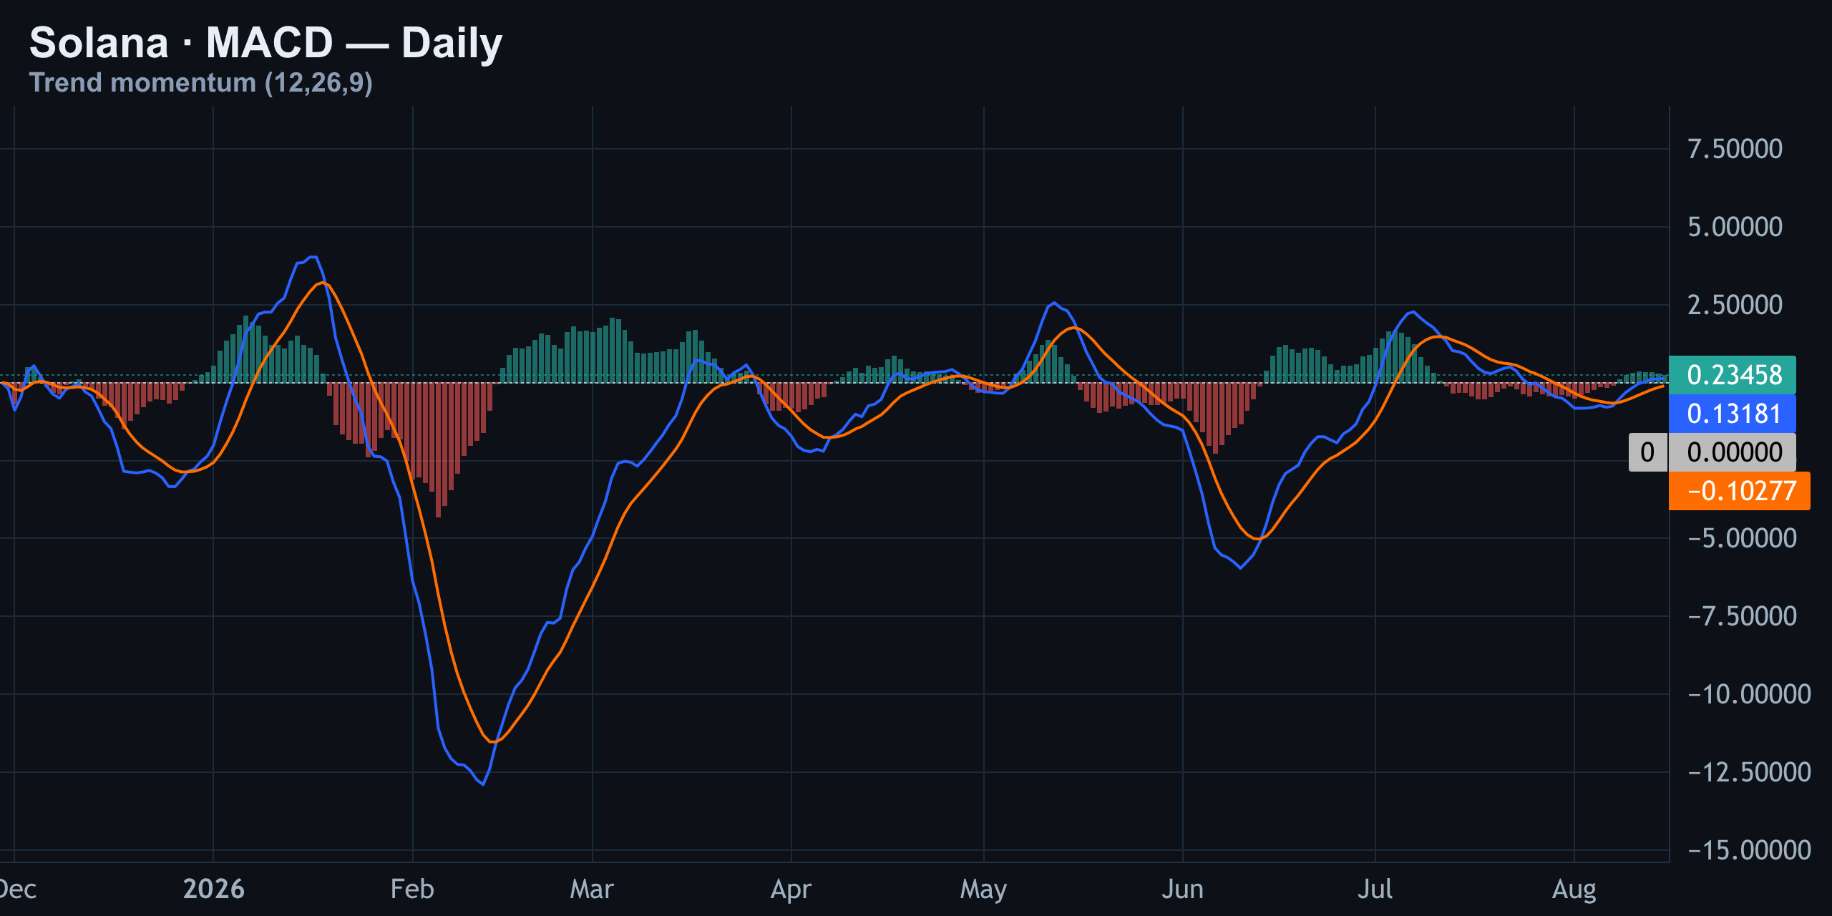Image resolution: width=1832 pixels, height=916 pixels.
Task: Click the blue MACD value label 0.13181
Action: coord(1733,414)
